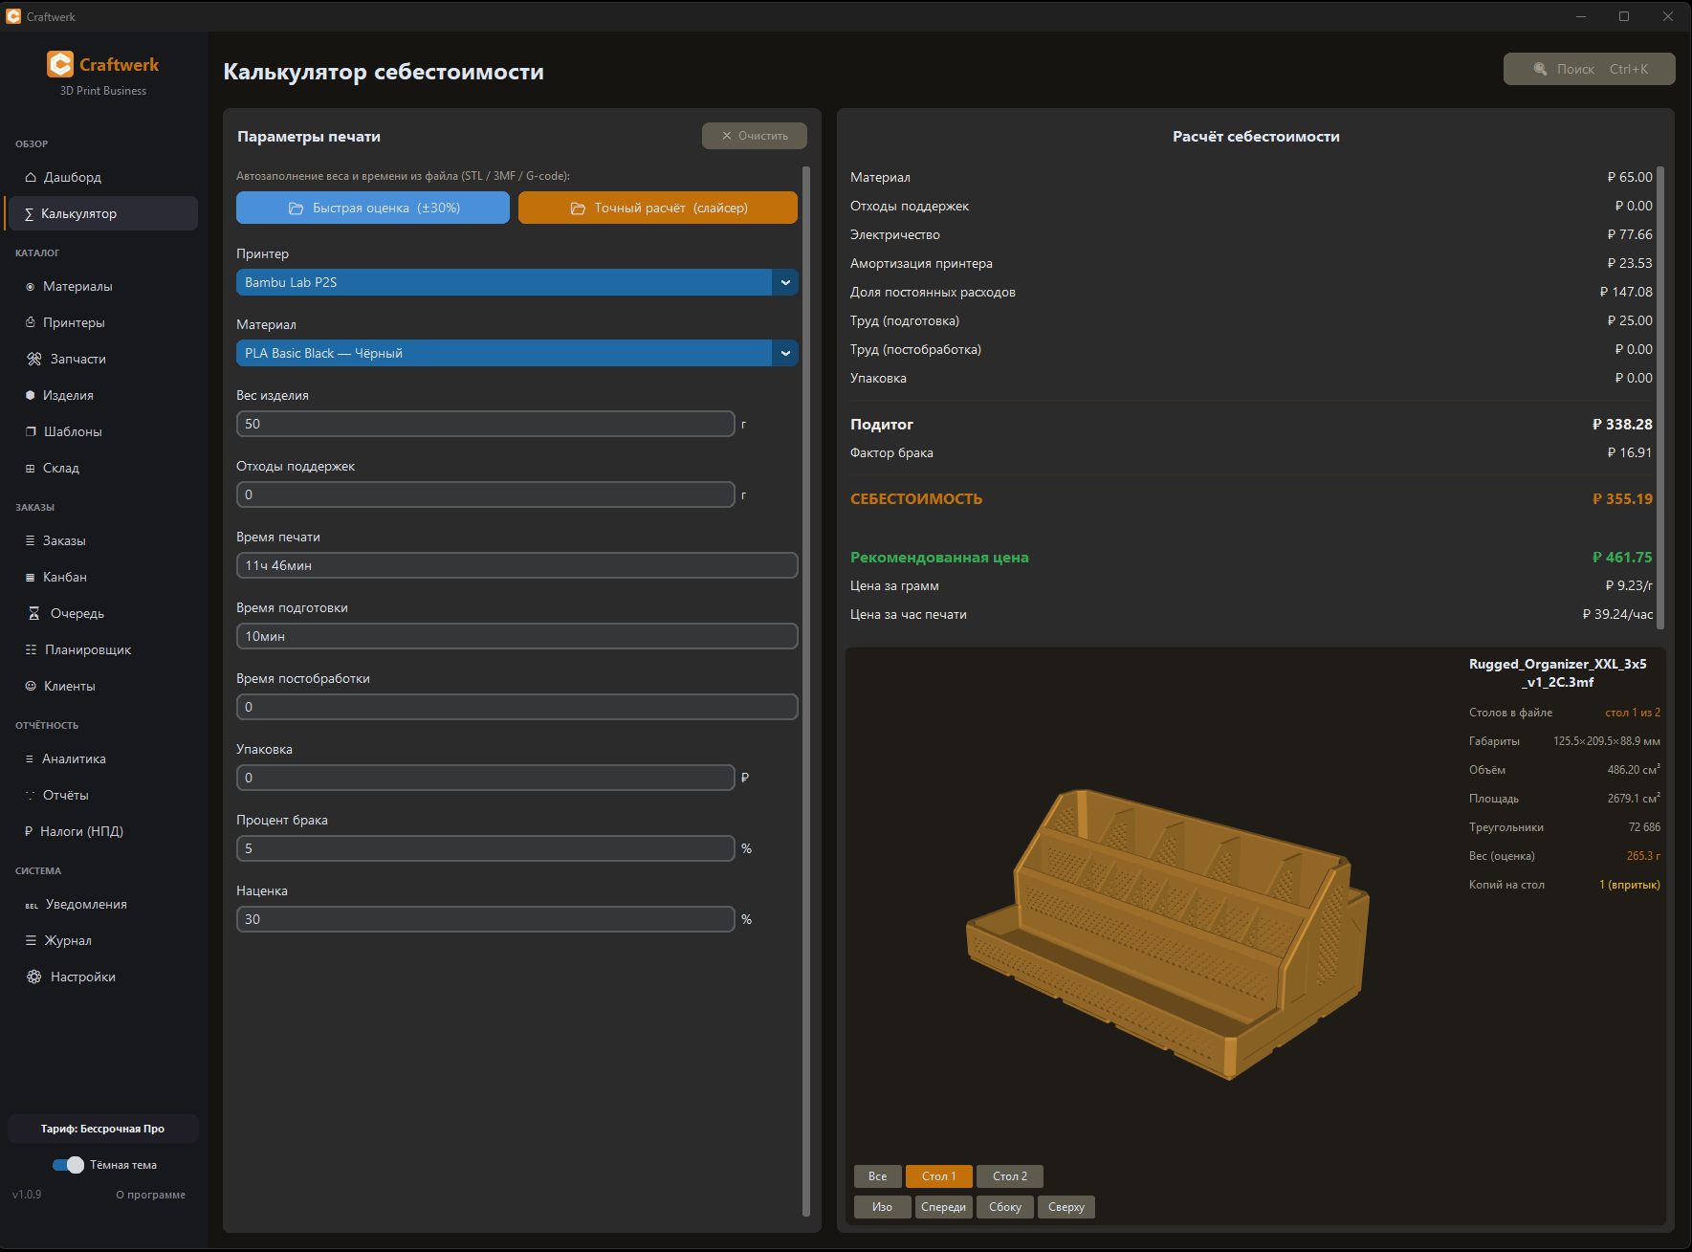The width and height of the screenshot is (1692, 1252).
Task: Click the spare parts wrench icon
Action: 34,359
